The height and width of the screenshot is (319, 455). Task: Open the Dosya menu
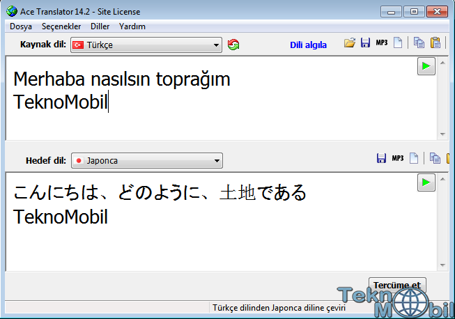(21, 26)
